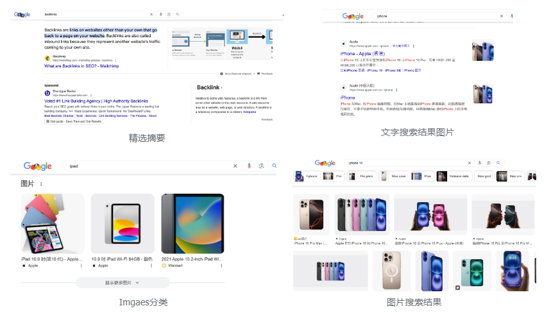This screenshot has width=560, height=315.
Task: Click Feedback beside 'About featured snippets'
Action: [265, 74]
